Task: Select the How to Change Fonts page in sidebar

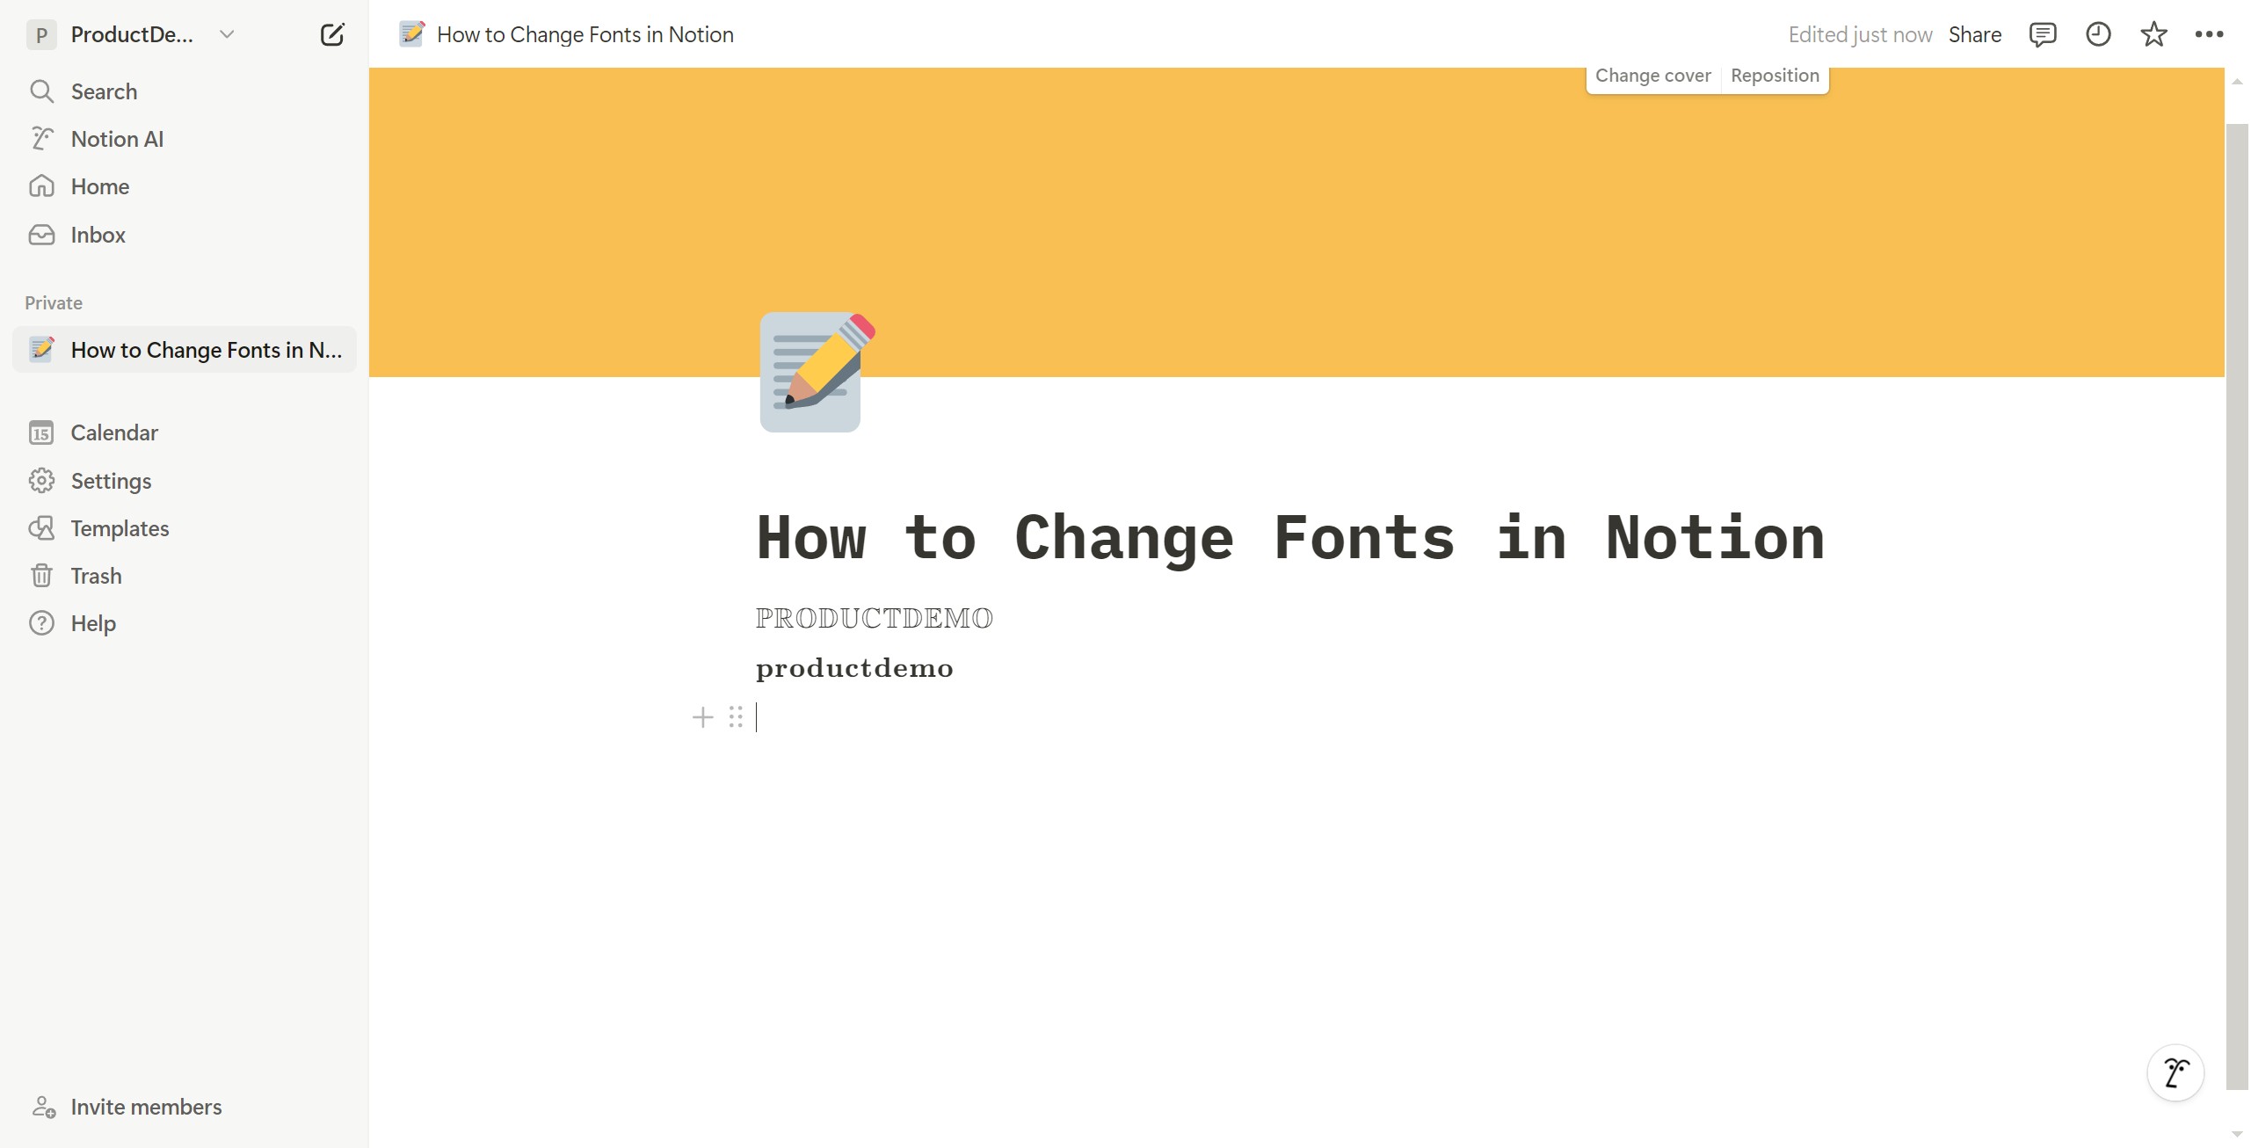Action: click(x=185, y=350)
